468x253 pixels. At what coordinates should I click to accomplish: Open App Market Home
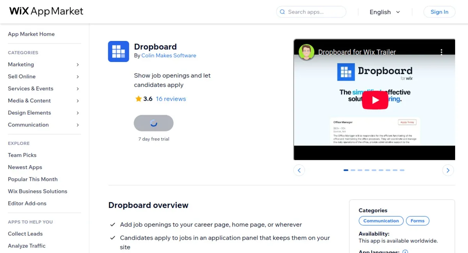pos(31,34)
